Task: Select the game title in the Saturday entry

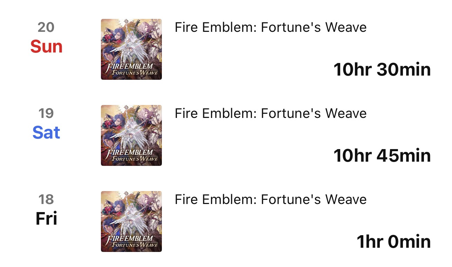Action: click(x=270, y=113)
